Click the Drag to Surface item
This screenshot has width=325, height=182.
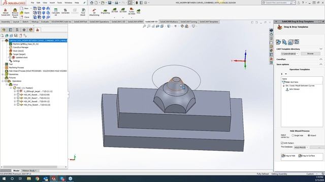(307, 156)
